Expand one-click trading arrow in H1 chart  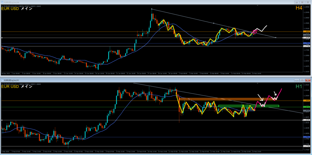[2, 84]
